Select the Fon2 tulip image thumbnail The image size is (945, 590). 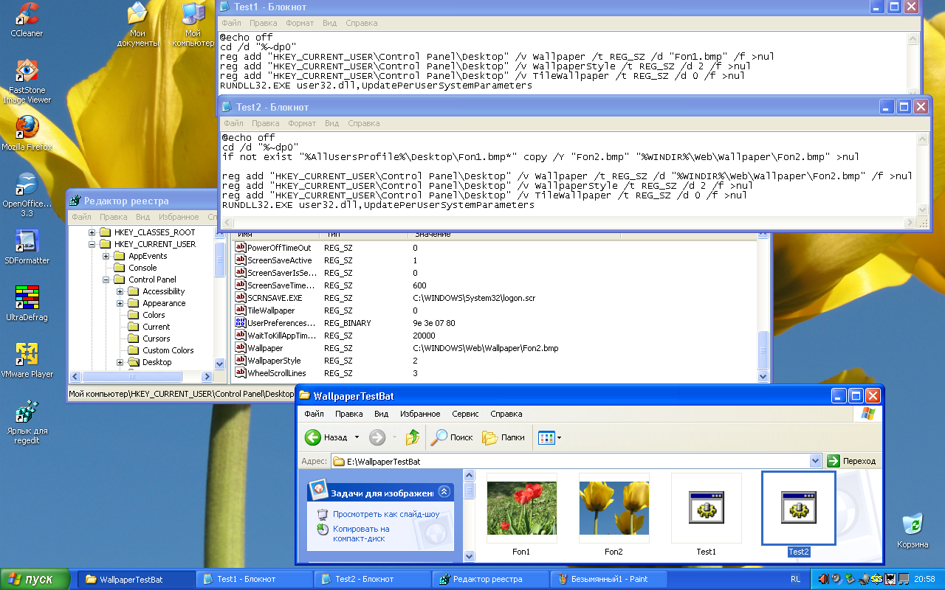coord(614,508)
